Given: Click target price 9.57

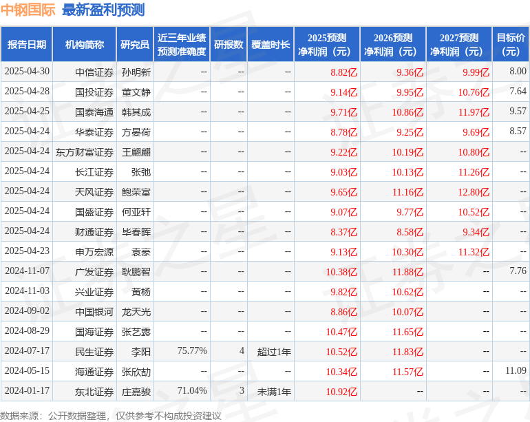Looking at the screenshot, I should pyautogui.click(x=518, y=112).
